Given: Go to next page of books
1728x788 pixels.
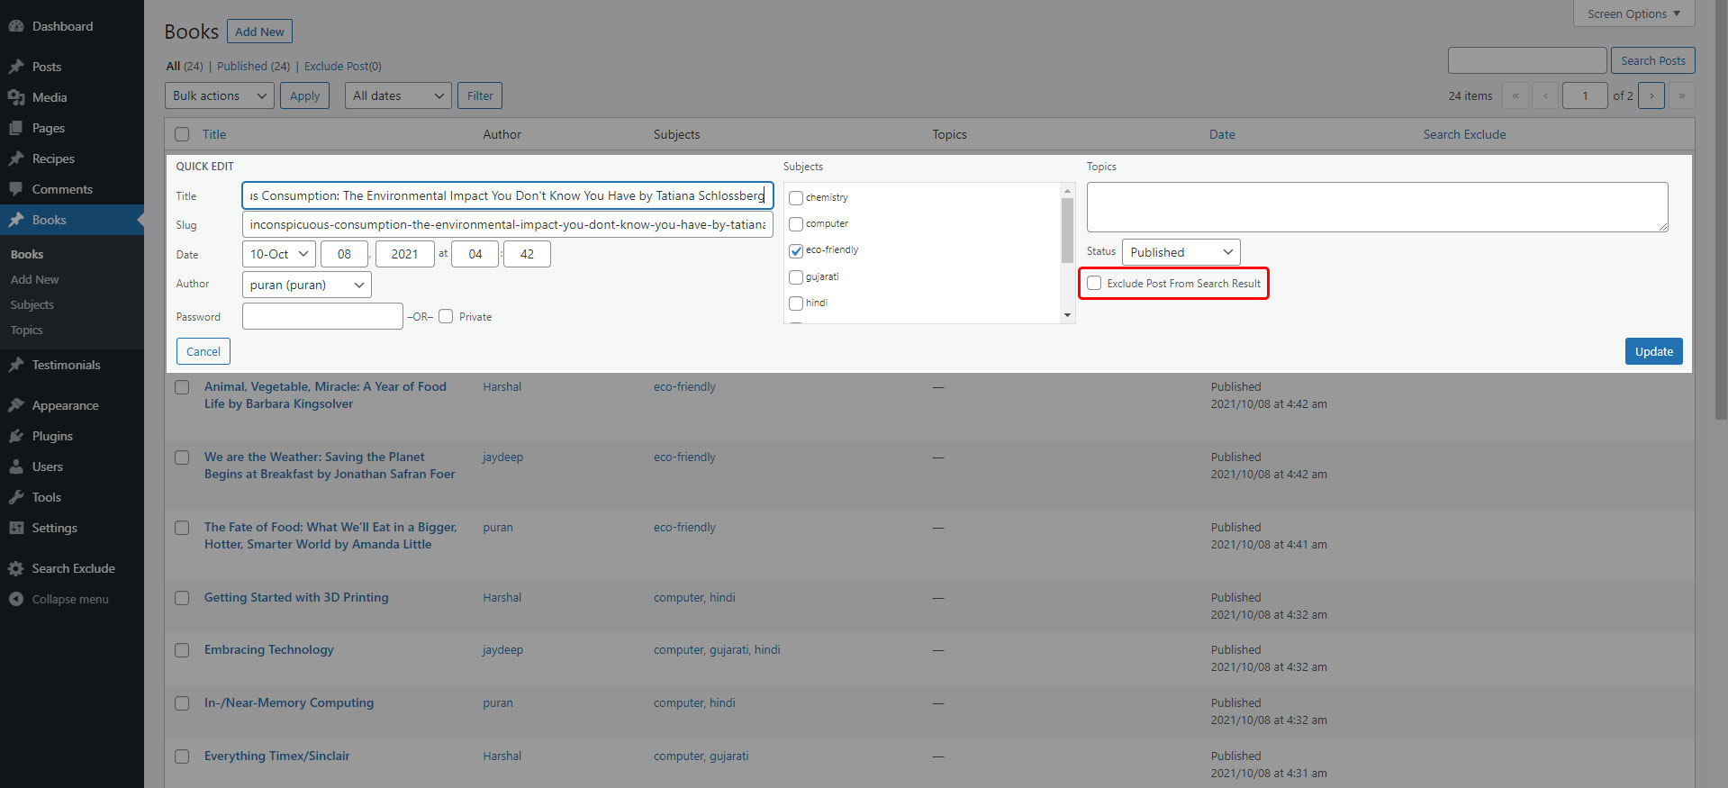Looking at the screenshot, I should click(1651, 95).
